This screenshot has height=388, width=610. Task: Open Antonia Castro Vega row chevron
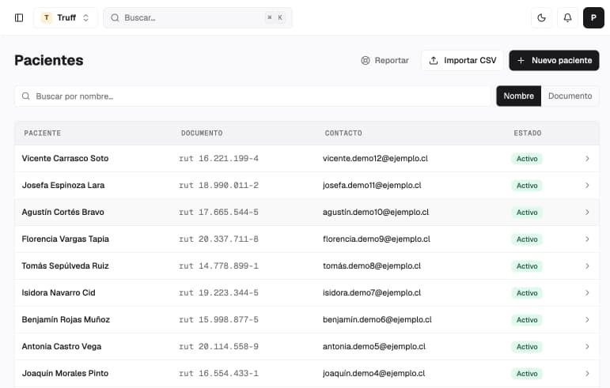[587, 346]
